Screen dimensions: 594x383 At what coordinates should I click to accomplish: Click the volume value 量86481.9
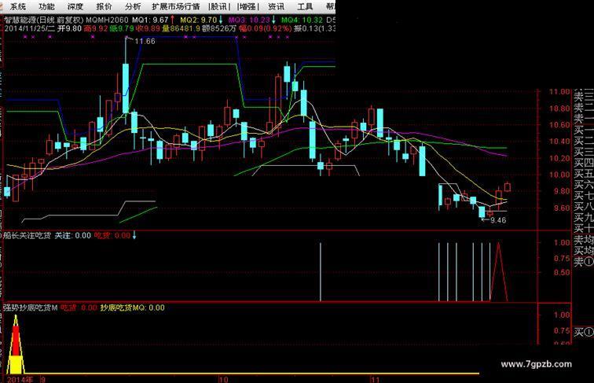(181, 28)
